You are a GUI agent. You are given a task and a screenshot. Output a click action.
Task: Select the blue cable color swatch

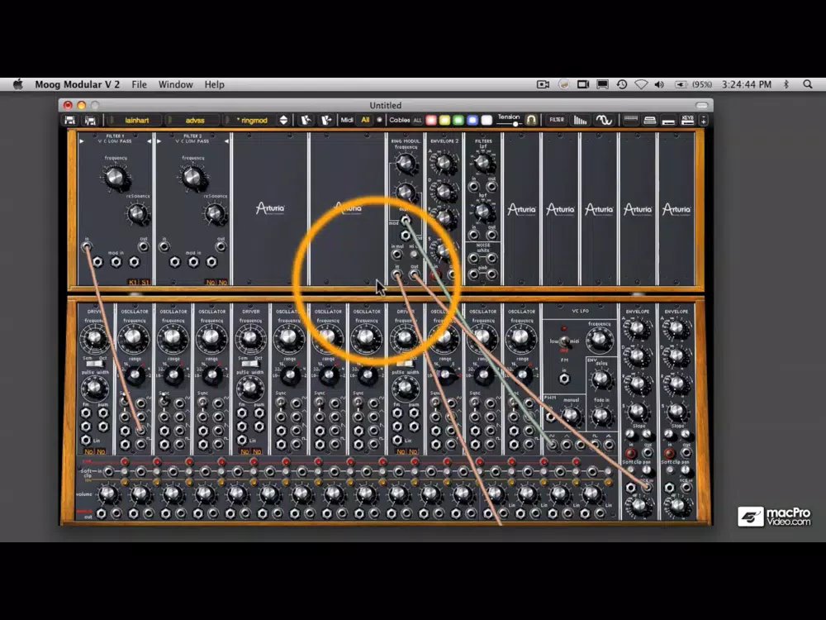point(472,120)
